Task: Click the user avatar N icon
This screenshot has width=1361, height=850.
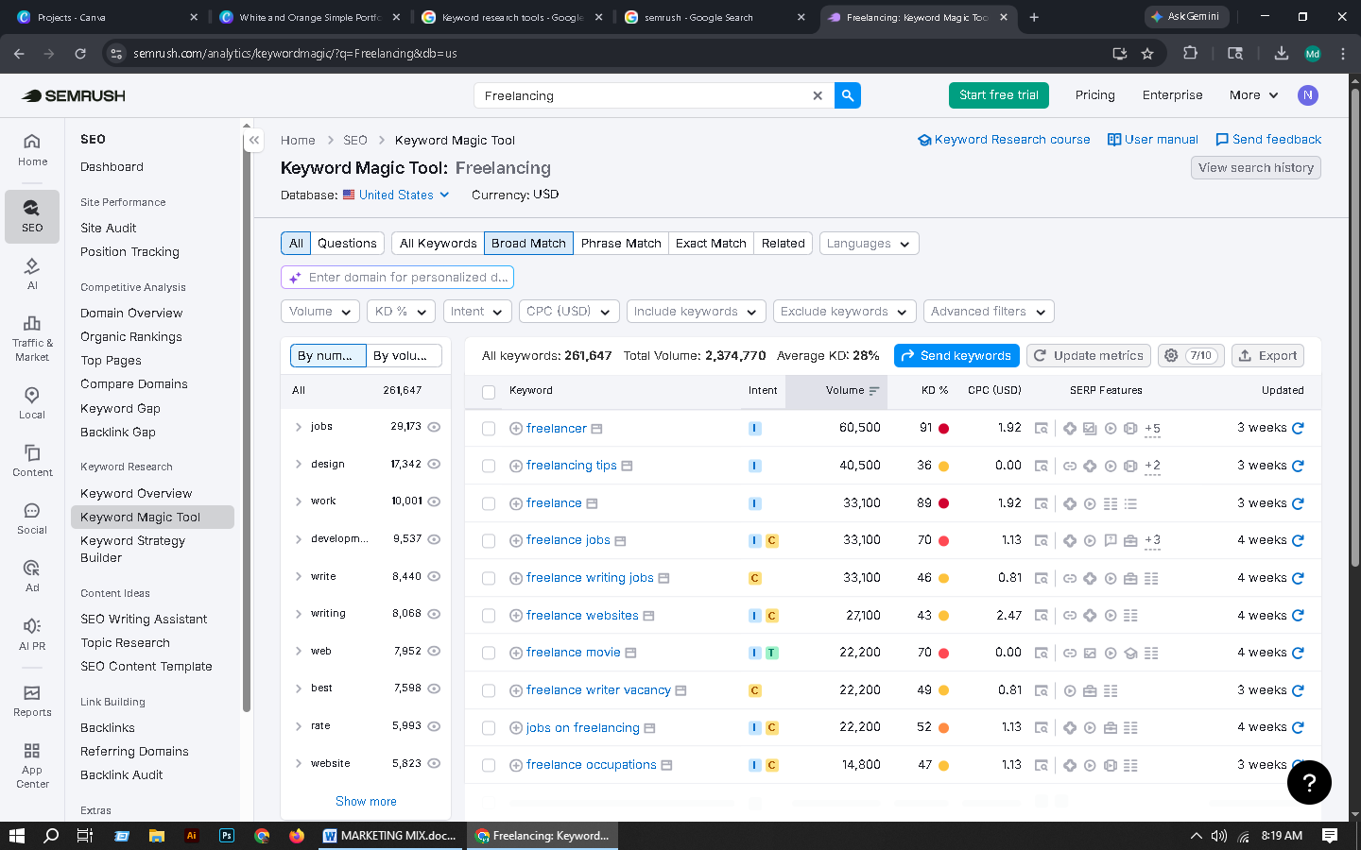Action: [1308, 95]
